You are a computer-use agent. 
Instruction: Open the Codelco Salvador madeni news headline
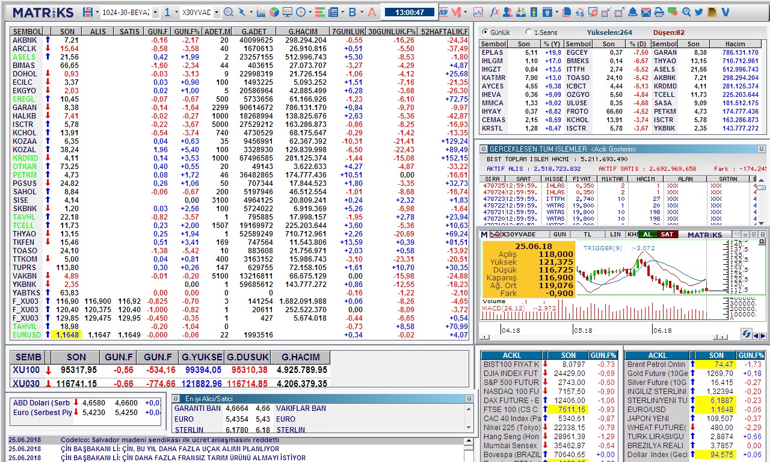(x=170, y=440)
